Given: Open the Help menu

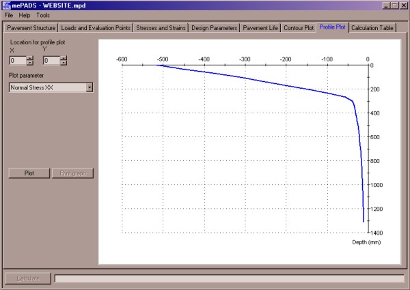Looking at the screenshot, I should tap(25, 16).
